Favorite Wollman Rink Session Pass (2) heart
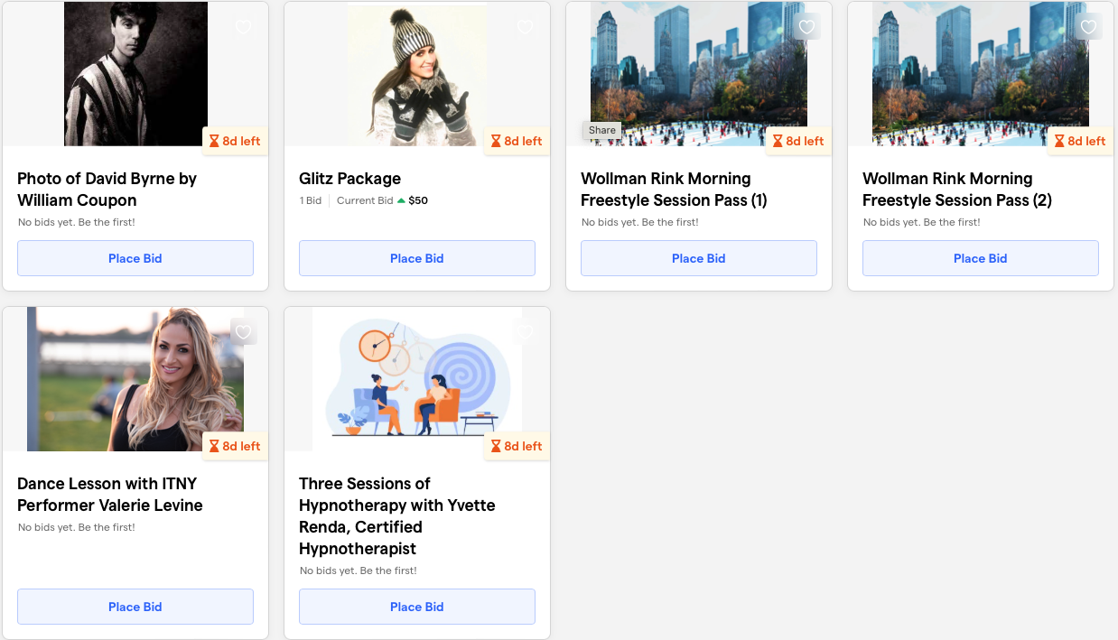The height and width of the screenshot is (640, 1118). tap(1089, 27)
